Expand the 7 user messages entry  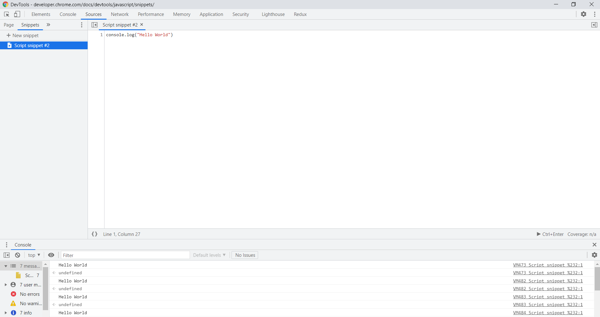(x=5, y=285)
